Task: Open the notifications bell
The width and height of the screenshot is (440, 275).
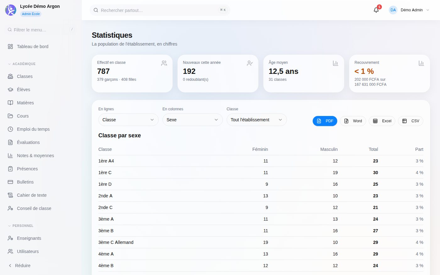Action: point(376,10)
